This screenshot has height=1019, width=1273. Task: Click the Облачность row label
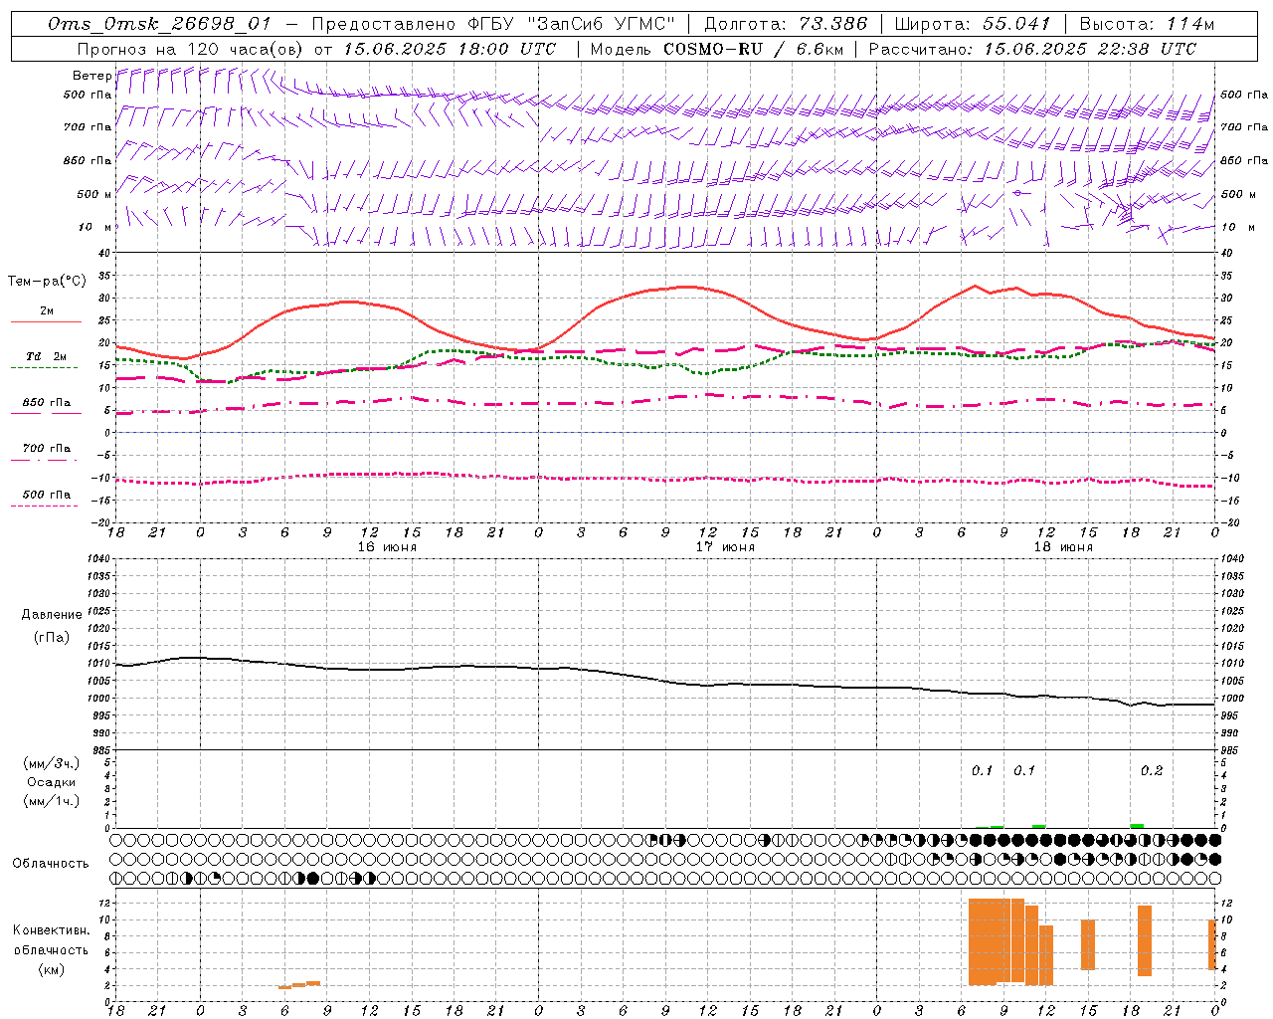click(x=51, y=864)
